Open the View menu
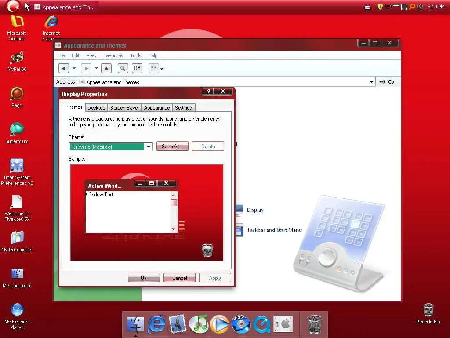Screen dimensions: 450x338 [x=91, y=55]
